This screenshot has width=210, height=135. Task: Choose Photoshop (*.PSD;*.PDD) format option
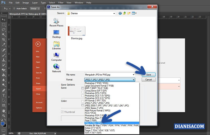(x=112, y=83)
